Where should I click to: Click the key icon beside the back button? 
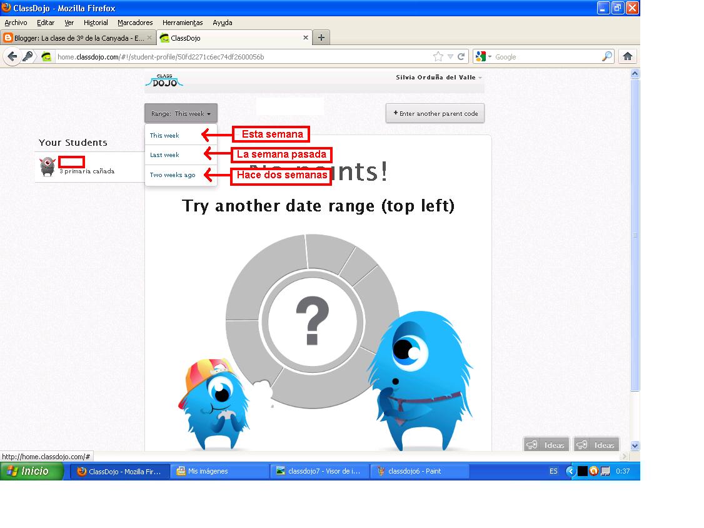pos(28,57)
